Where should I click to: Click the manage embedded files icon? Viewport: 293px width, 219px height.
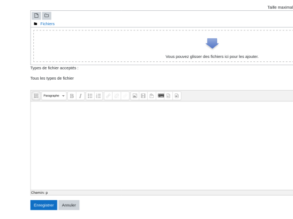coord(152,96)
